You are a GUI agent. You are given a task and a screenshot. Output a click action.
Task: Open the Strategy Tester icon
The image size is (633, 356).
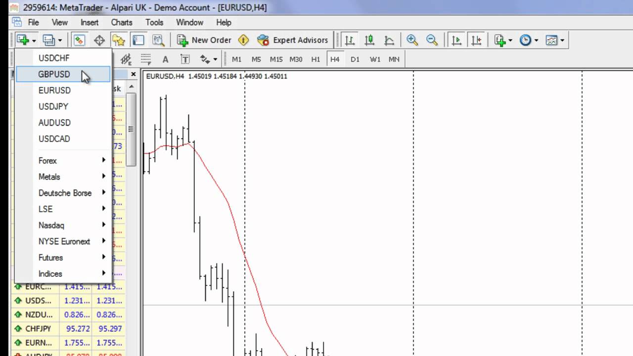(158, 40)
